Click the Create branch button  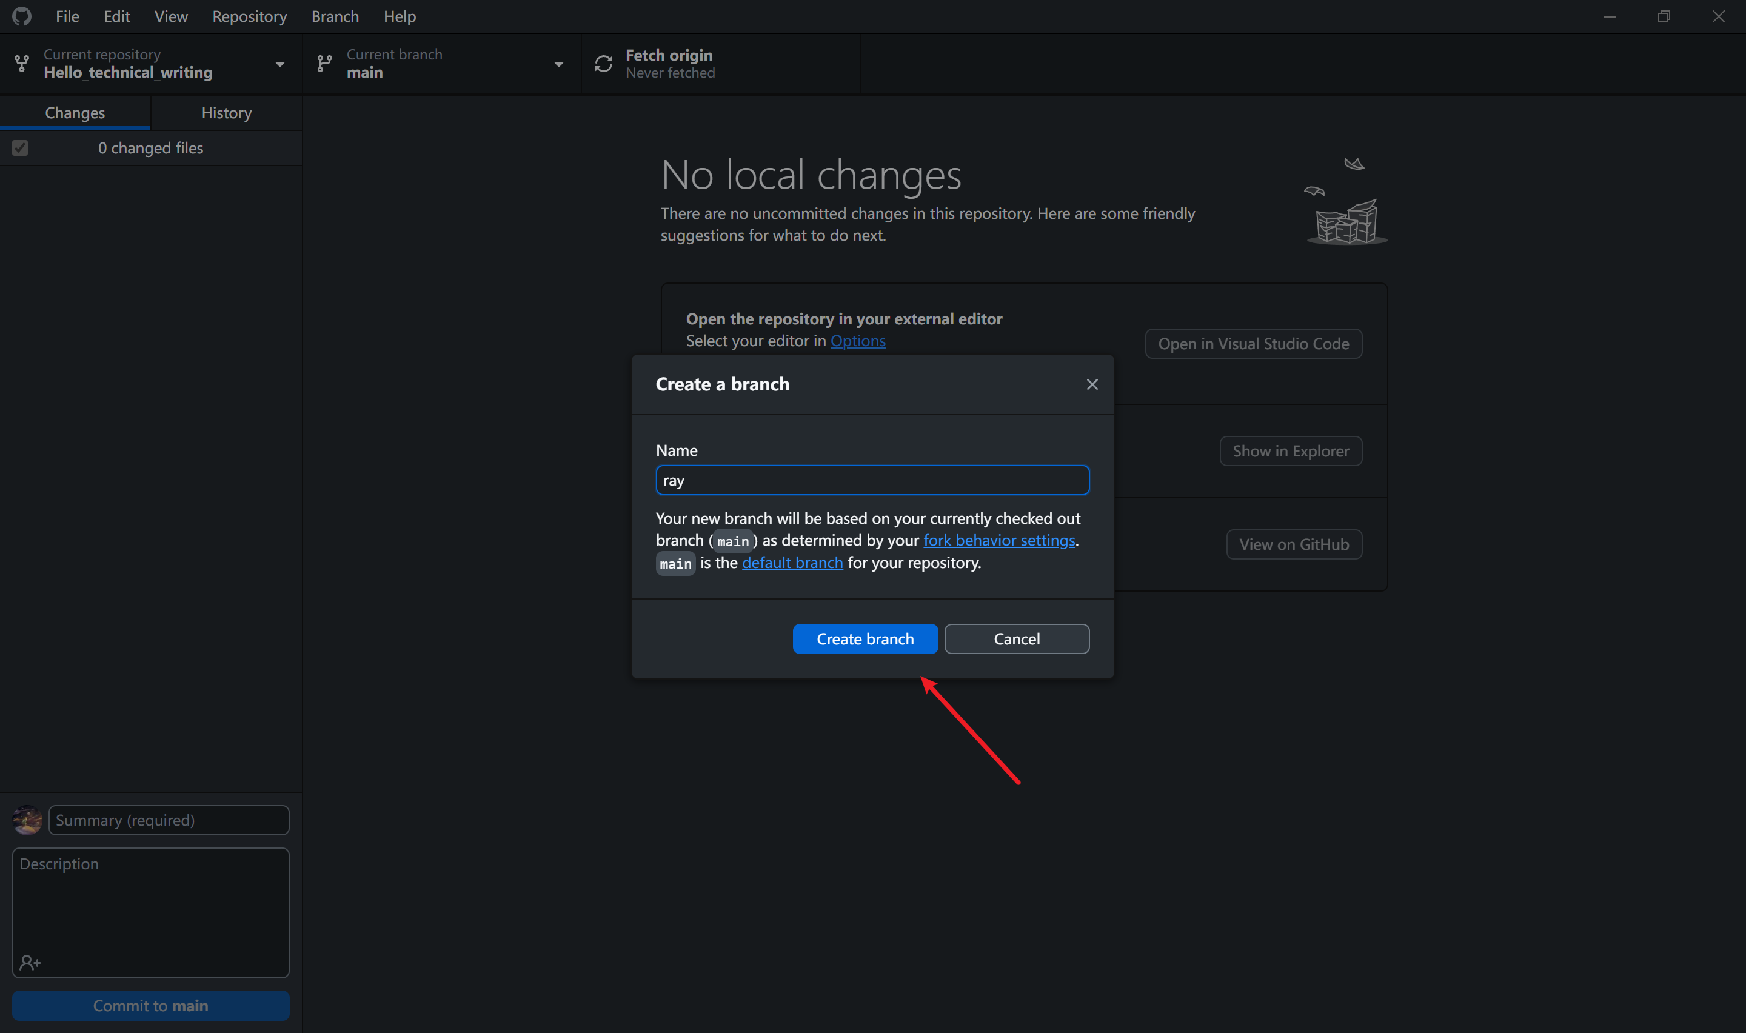[865, 638]
